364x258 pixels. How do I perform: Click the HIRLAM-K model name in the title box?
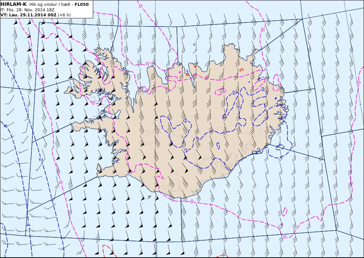point(14,4)
